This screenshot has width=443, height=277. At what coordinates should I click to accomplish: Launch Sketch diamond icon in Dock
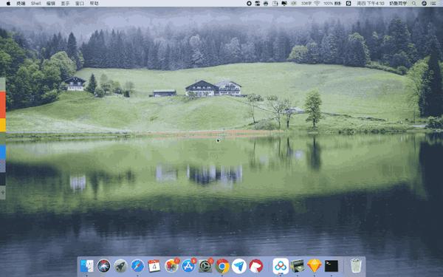(x=315, y=266)
